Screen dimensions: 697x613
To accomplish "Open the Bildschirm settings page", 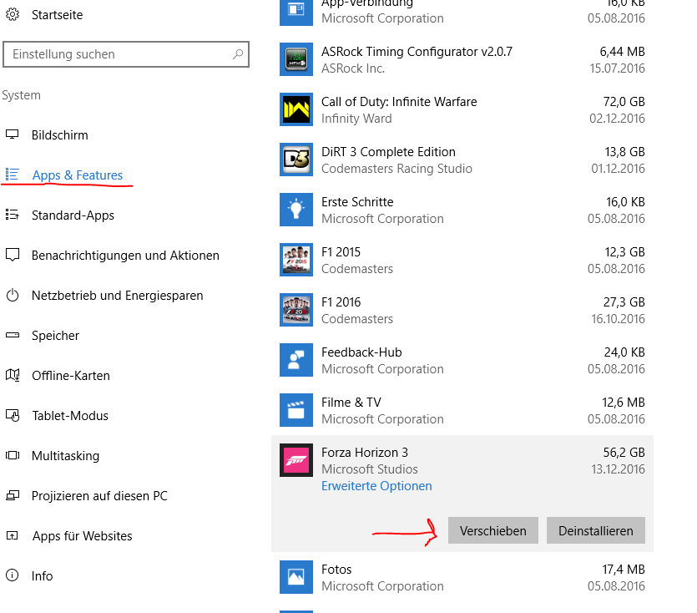I will click(59, 134).
